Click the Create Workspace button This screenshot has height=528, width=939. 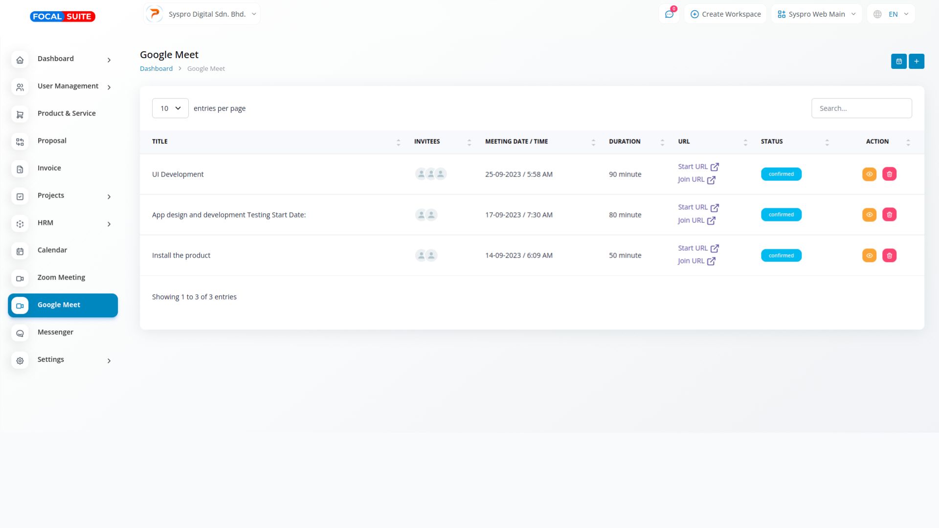point(725,14)
